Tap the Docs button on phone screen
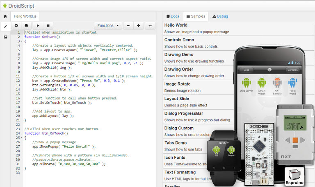Image resolution: width=315 pixels, height=187 pixels. click(x=246, y=70)
